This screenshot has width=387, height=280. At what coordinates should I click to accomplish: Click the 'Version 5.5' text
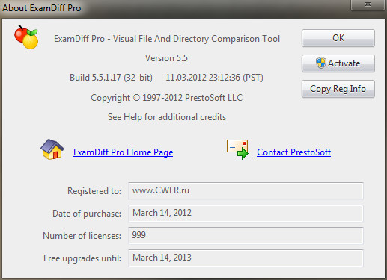[x=166, y=58]
